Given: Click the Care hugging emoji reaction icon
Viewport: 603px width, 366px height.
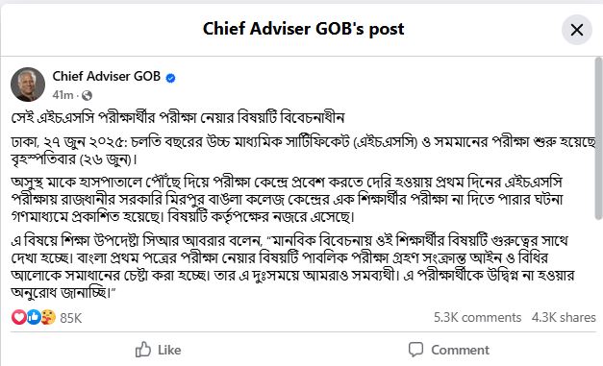Looking at the screenshot, I should pos(48,317).
